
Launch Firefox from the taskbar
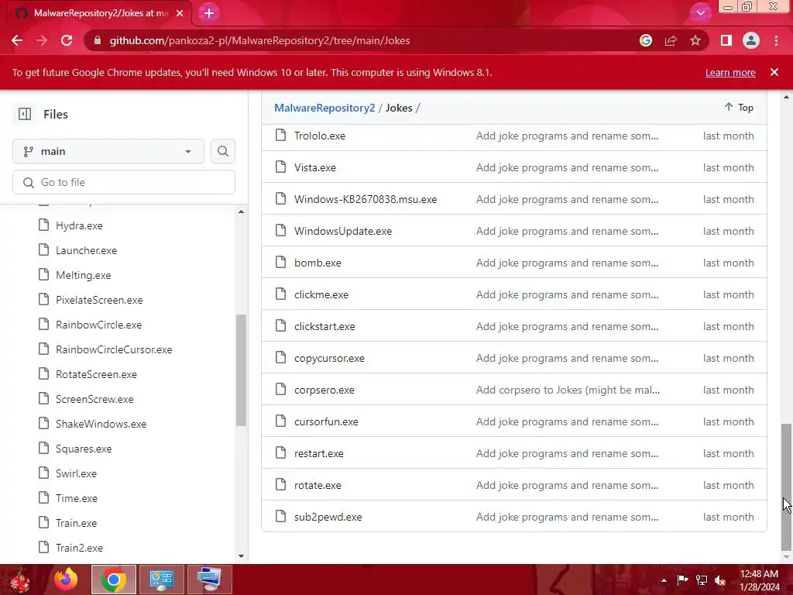(x=65, y=580)
